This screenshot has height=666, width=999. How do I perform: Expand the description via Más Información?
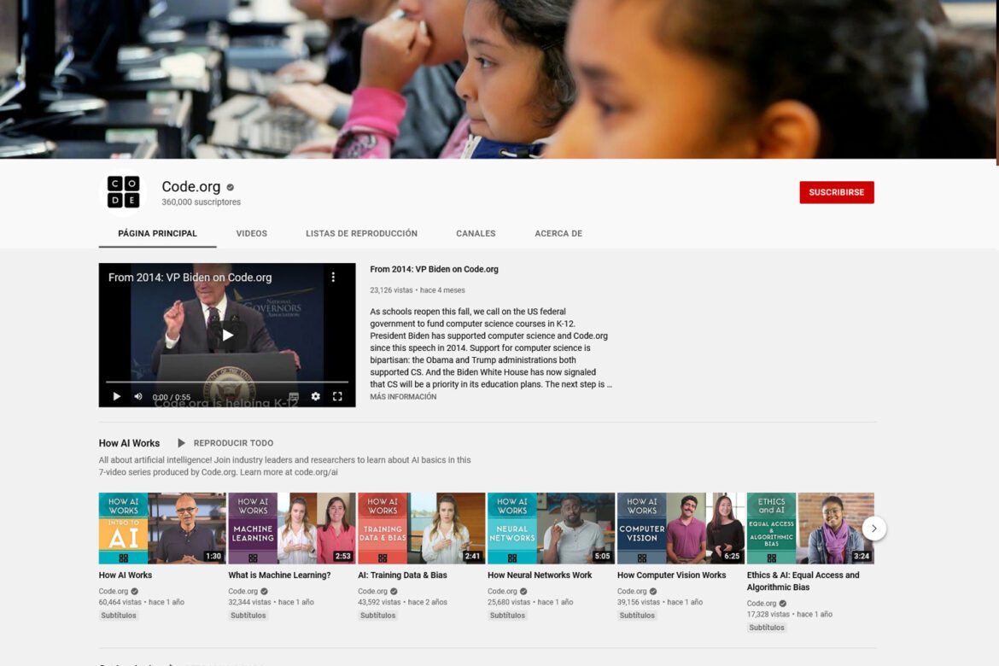click(403, 397)
